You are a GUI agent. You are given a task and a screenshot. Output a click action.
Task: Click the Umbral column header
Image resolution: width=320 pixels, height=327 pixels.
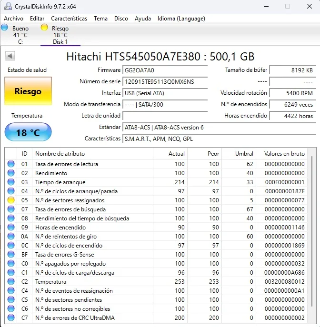[239, 154]
